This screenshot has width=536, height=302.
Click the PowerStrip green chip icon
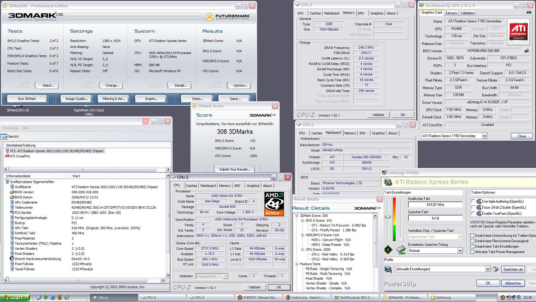388,250
